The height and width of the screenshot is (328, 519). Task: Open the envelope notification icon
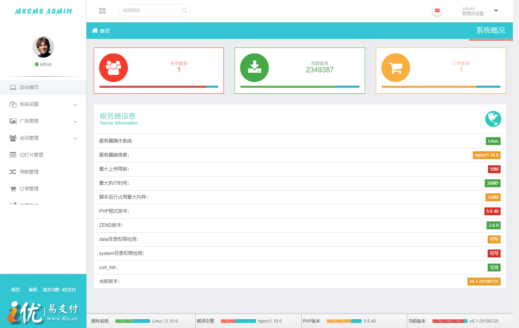pos(437,10)
